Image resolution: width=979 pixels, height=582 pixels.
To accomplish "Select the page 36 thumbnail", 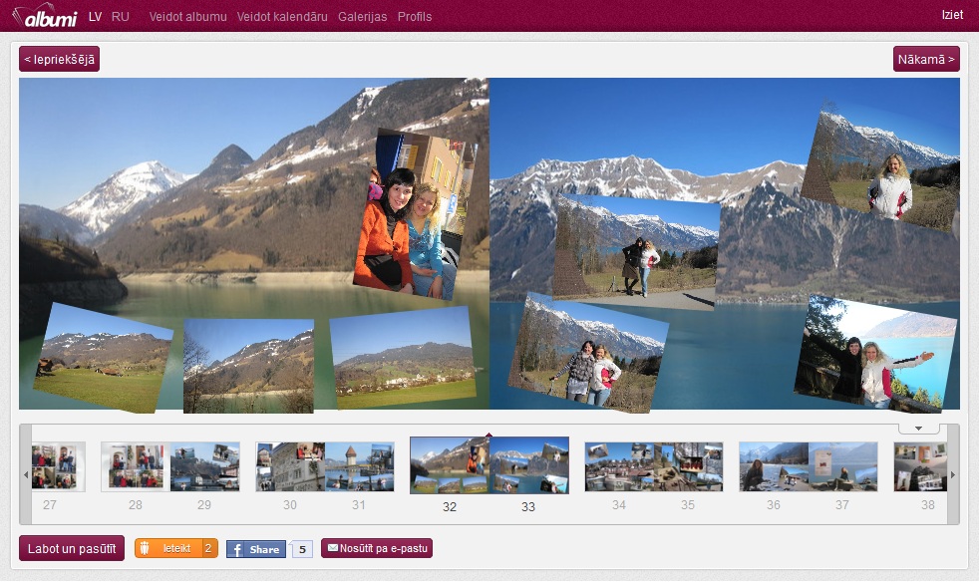I will [775, 465].
